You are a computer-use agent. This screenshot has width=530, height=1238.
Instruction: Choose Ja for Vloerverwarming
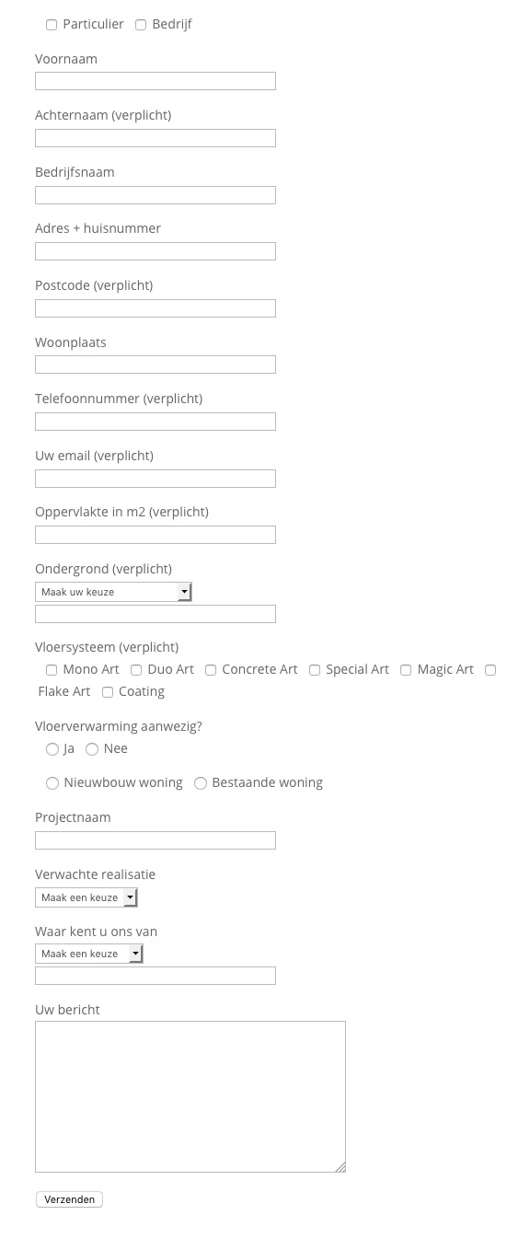(52, 749)
